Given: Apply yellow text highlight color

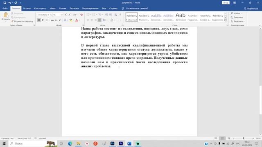Looking at the screenshot, I should pyautogui.click(x=71, y=20).
